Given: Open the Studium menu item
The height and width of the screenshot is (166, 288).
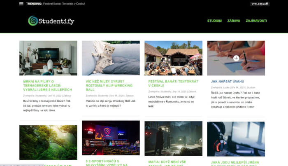Looking at the screenshot, I should click(x=214, y=21).
